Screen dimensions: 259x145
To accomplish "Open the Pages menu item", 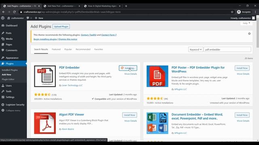I will tap(9, 45).
